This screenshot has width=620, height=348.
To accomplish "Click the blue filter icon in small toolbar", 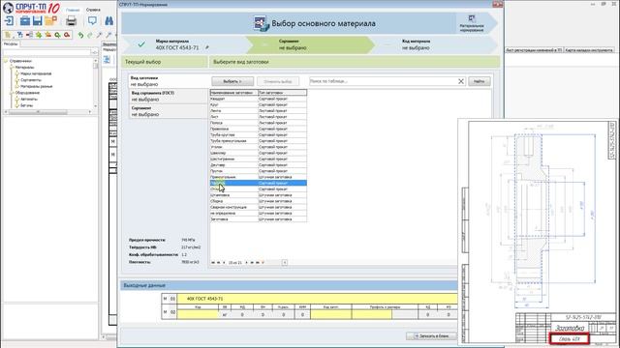I will point(19,35).
